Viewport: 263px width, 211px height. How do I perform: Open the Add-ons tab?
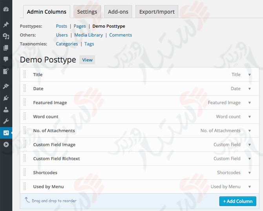tap(118, 12)
